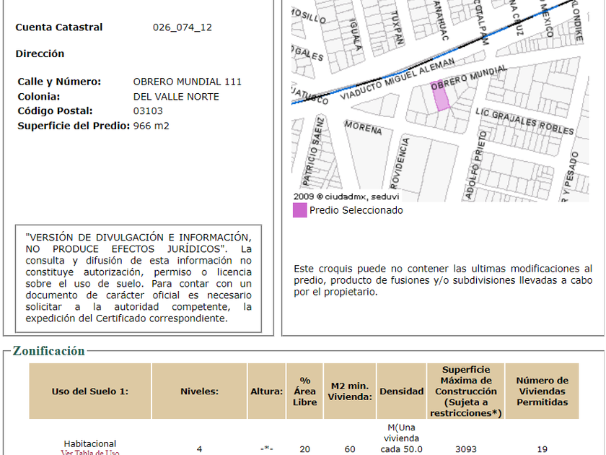Click the 'Superficie Máxima de Construcción' header
The image size is (606, 455).
click(466, 391)
